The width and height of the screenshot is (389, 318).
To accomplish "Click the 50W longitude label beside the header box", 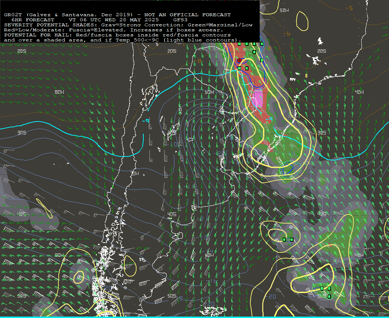I will pos(284,10).
